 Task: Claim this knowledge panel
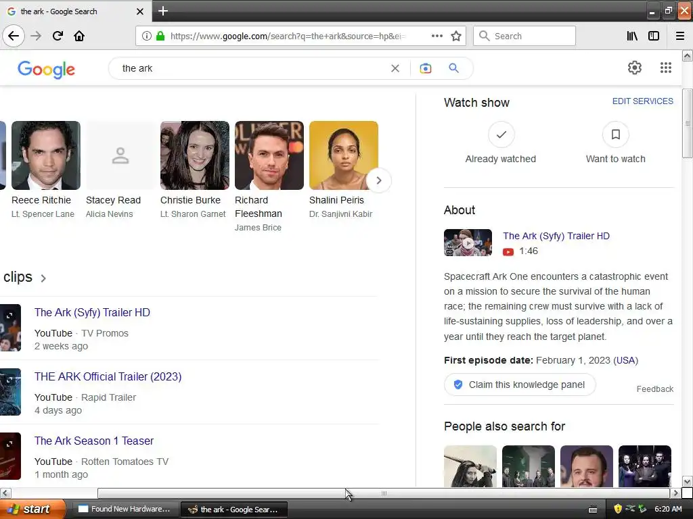pyautogui.click(x=520, y=385)
